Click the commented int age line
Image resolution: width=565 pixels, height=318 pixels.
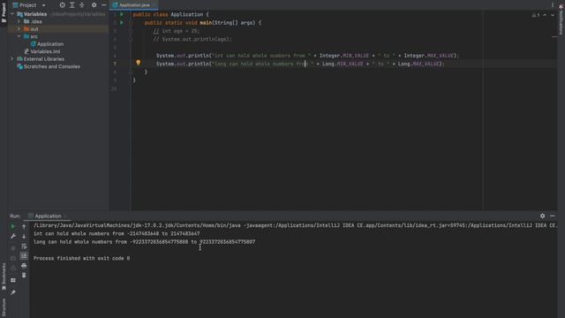177,31
